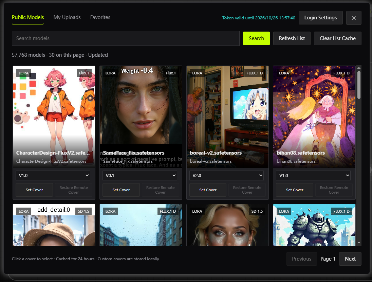Click the Page 1 indicator
This screenshot has width=372, height=282.
click(328, 259)
